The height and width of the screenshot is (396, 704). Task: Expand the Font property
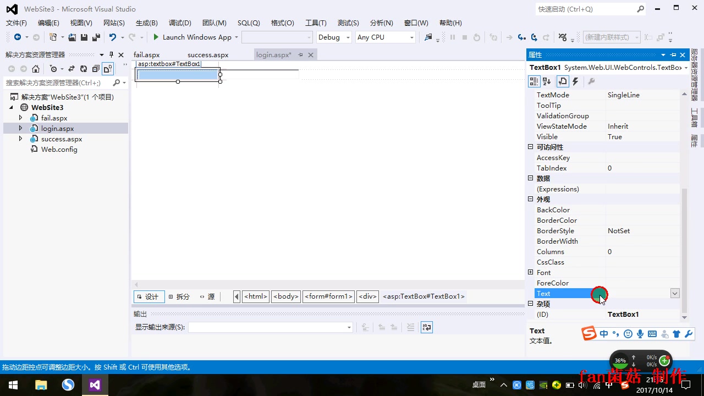click(531, 272)
